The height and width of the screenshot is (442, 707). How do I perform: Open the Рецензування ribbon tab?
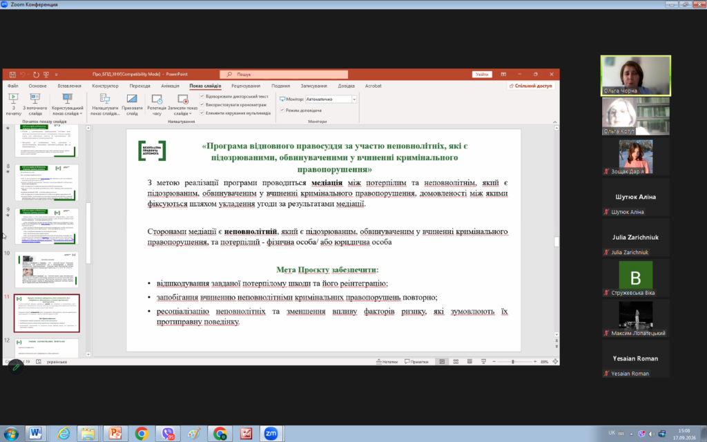click(246, 86)
